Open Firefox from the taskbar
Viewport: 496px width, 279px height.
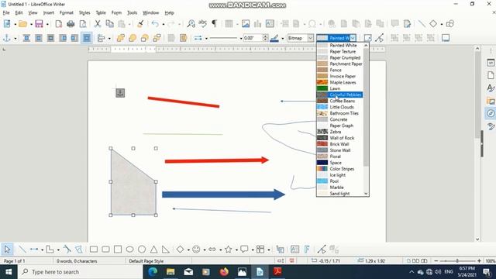pyautogui.click(x=224, y=272)
